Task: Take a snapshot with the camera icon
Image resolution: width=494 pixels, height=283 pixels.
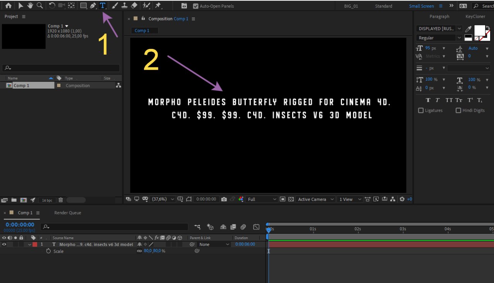Action: [224, 199]
